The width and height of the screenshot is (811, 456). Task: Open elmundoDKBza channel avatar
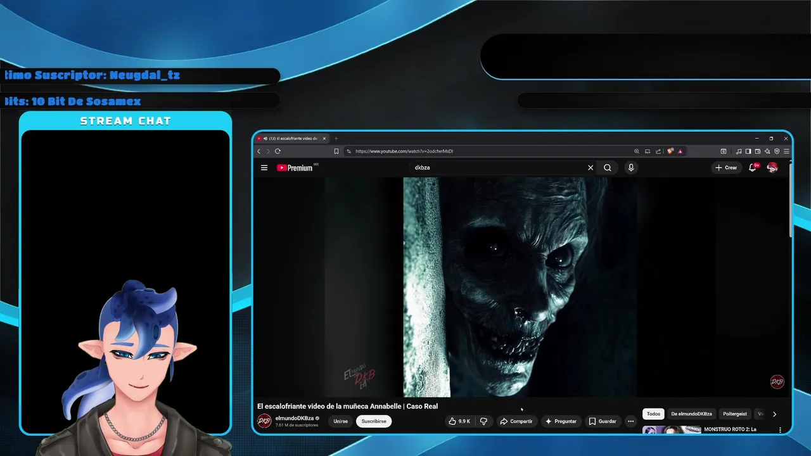[x=264, y=421]
